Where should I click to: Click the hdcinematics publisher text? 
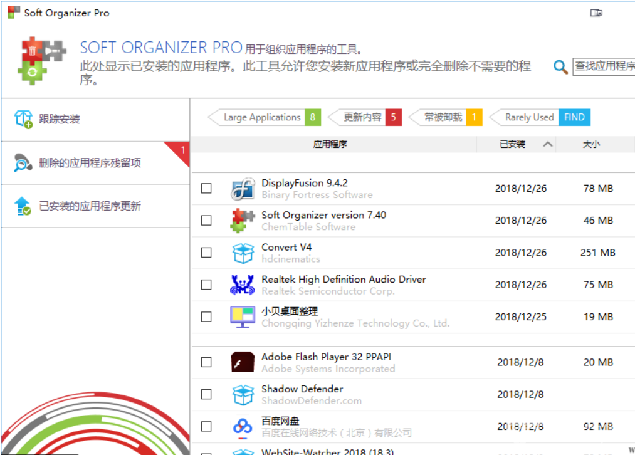pyautogui.click(x=291, y=259)
